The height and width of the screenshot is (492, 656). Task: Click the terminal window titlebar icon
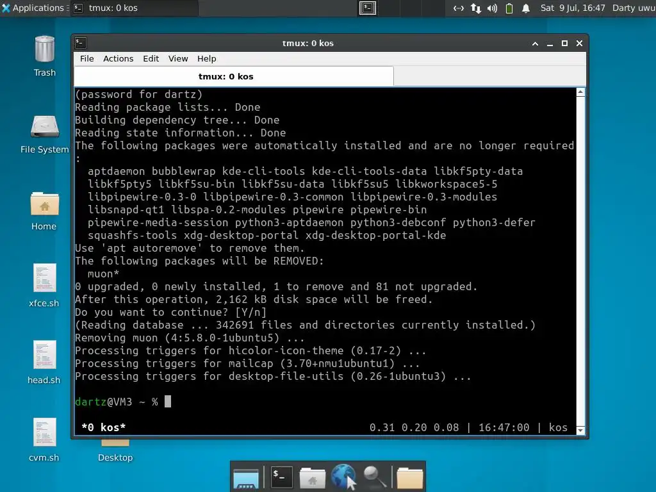coord(81,43)
